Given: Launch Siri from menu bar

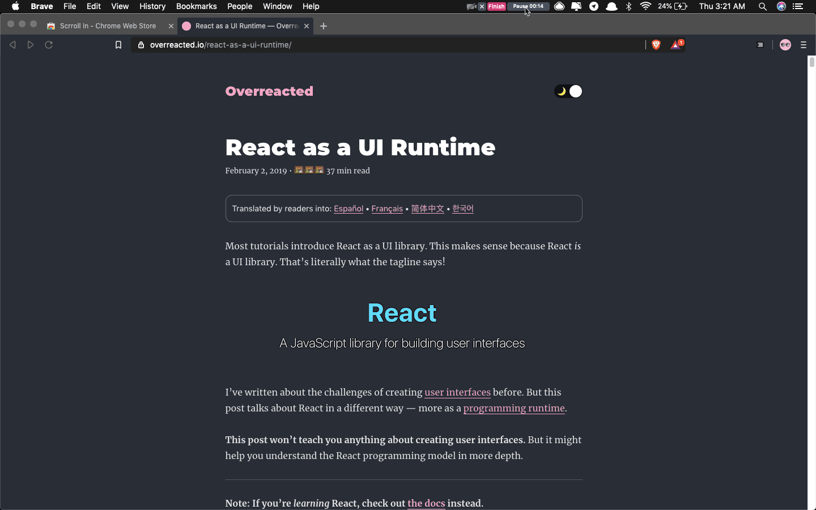Looking at the screenshot, I should (781, 6).
